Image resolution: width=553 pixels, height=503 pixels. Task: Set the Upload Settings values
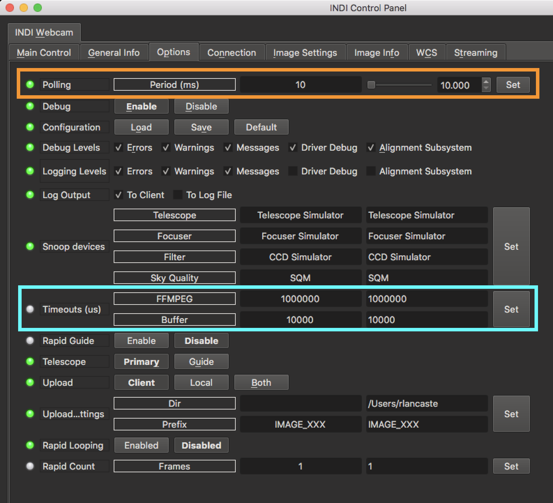pyautogui.click(x=511, y=414)
